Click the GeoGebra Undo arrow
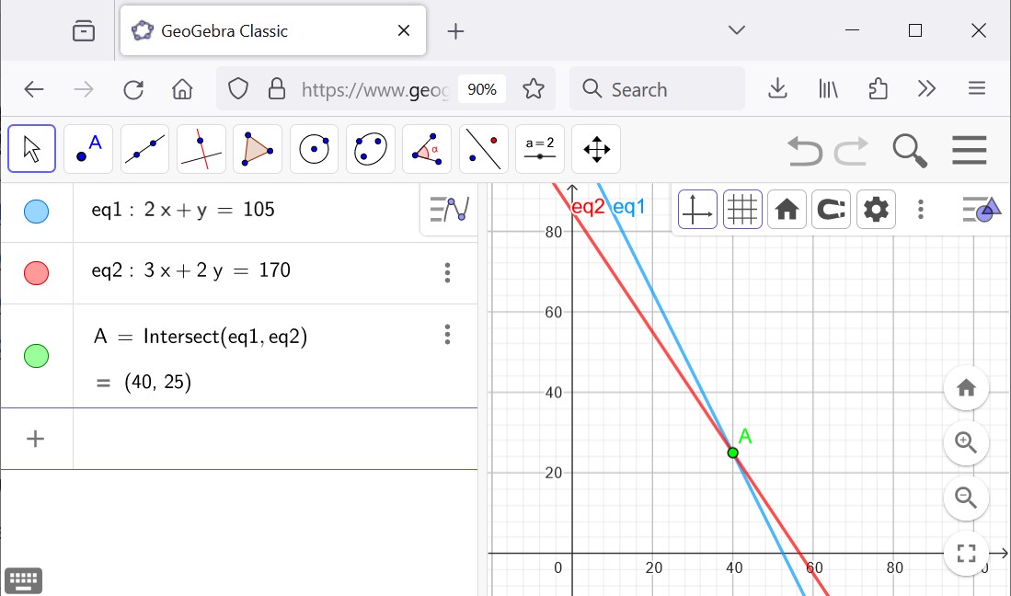This screenshot has height=596, width=1011. pos(805,151)
